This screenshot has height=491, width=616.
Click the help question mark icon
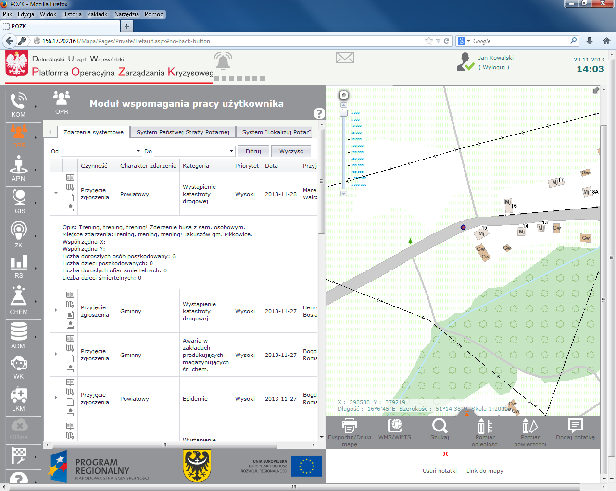[x=319, y=113]
